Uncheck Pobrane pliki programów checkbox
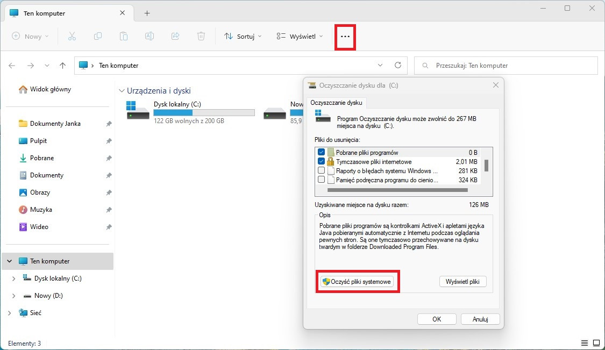Image resolution: width=605 pixels, height=350 pixels. point(321,152)
